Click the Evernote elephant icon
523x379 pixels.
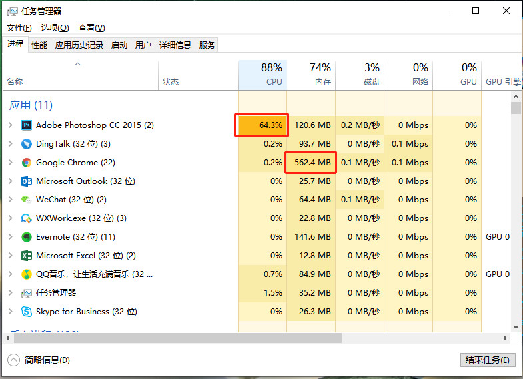coord(27,237)
